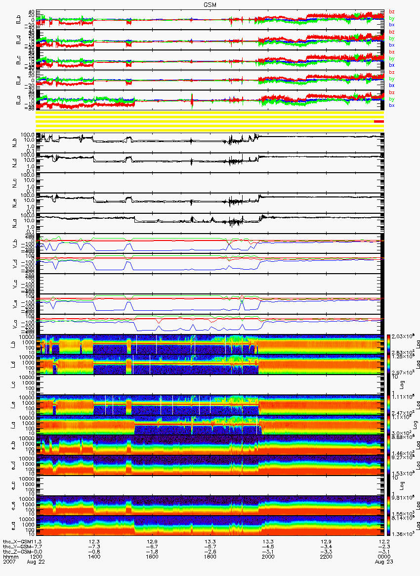Click the hhmm axis label

coord(11,557)
